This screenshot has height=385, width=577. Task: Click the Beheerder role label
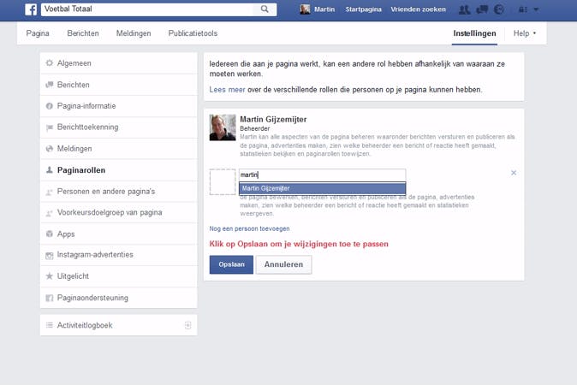tap(254, 128)
